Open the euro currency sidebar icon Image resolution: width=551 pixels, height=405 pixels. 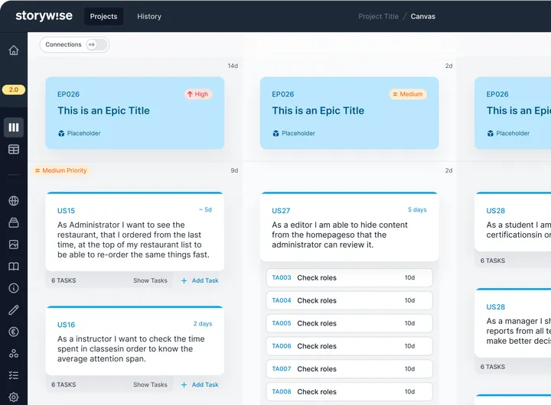[14, 332]
